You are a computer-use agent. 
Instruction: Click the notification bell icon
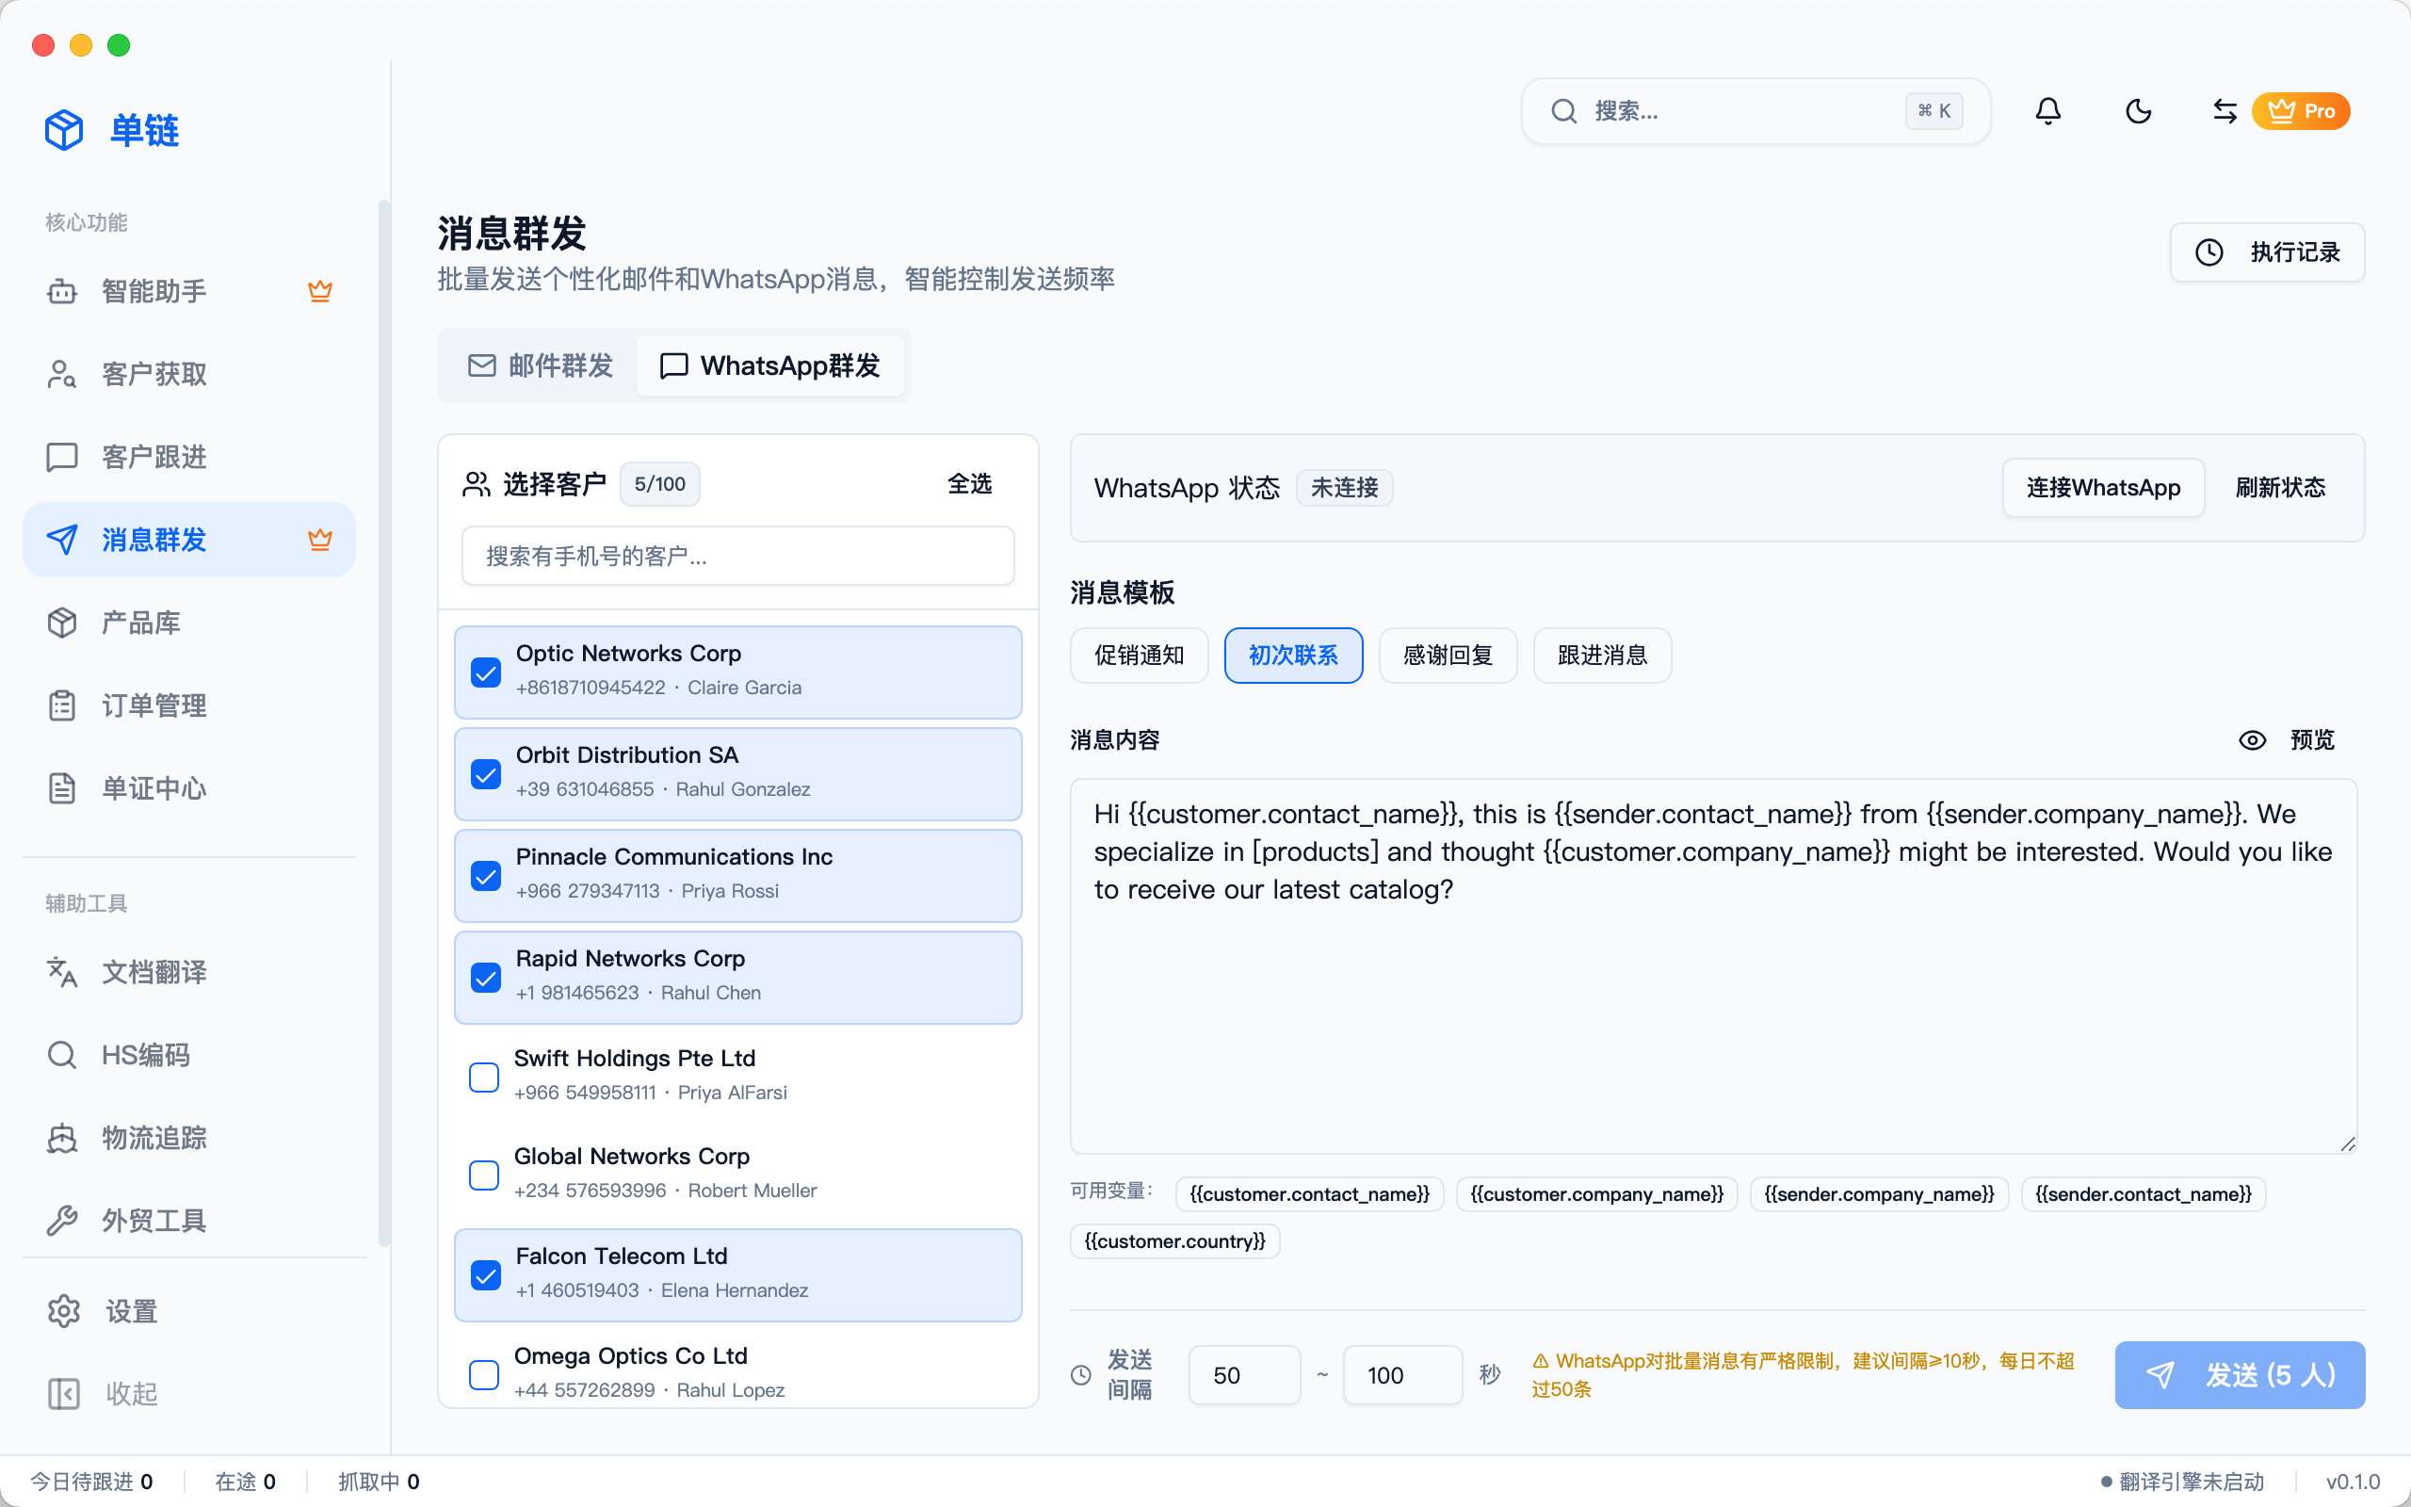(x=2047, y=110)
